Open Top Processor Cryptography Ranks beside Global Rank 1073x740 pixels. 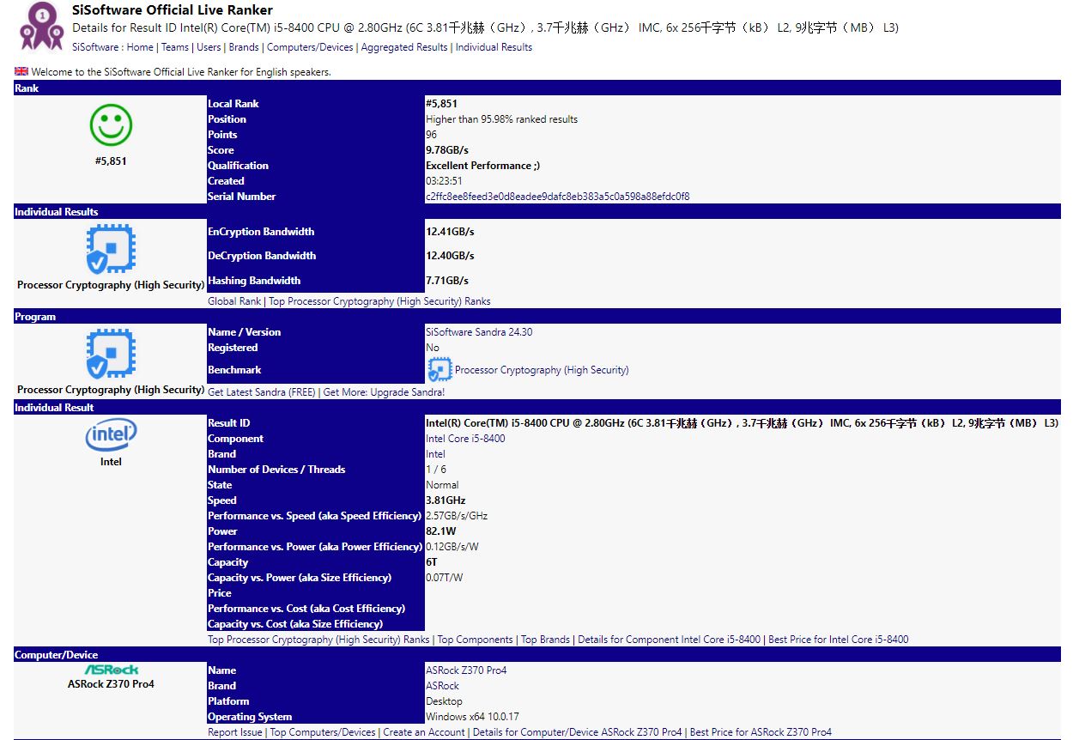[x=379, y=301]
